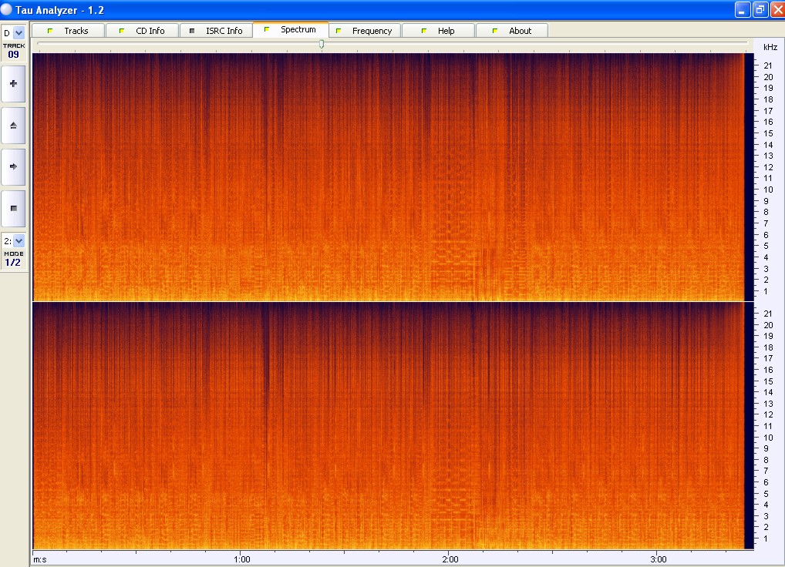
Task: Show the About tab
Action: pos(512,31)
